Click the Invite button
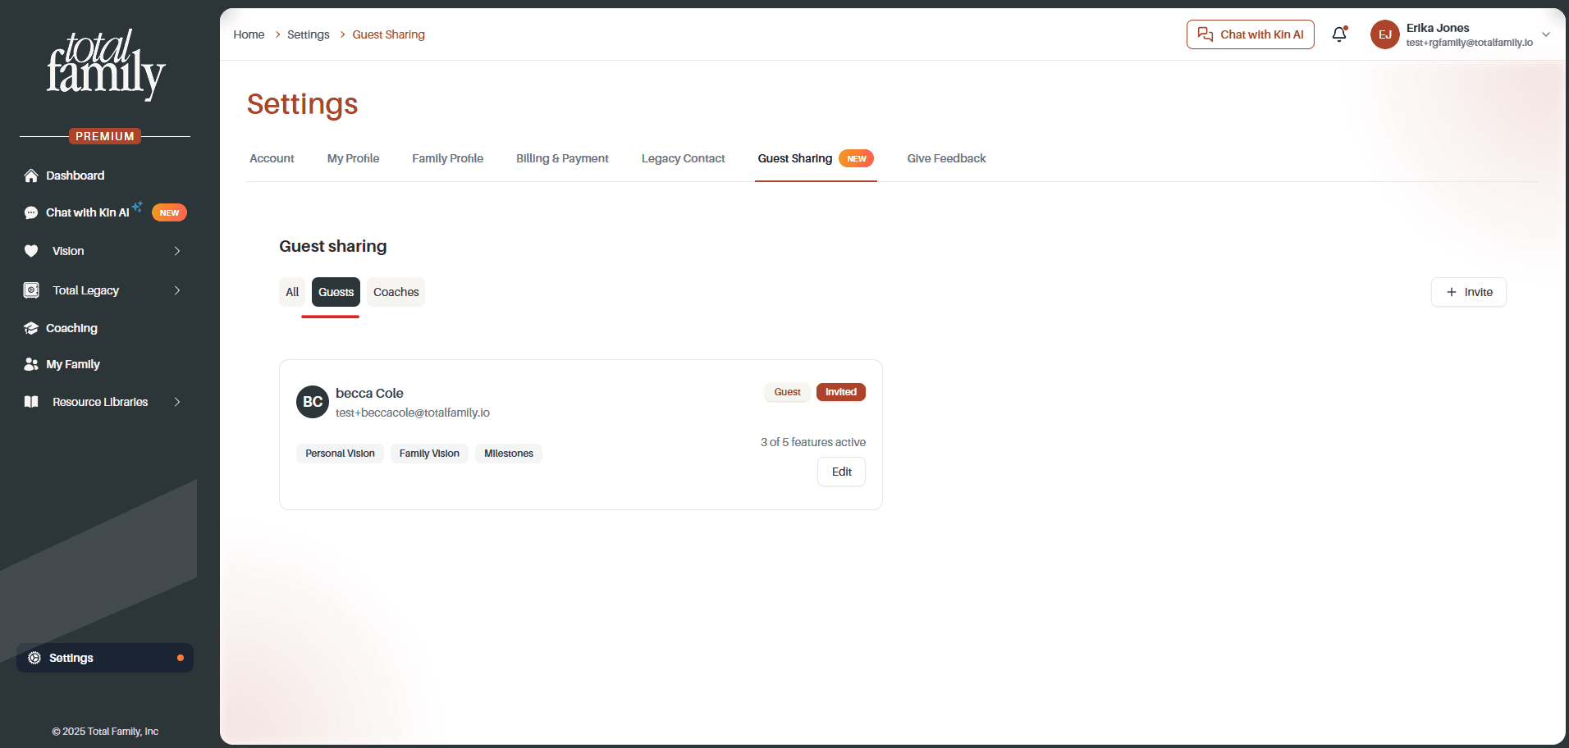This screenshot has height=748, width=1569. click(x=1469, y=292)
